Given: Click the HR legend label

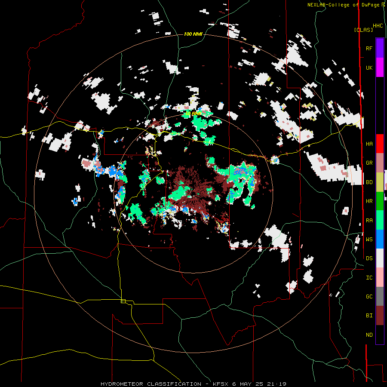Looking at the screenshot, I should tap(369, 201).
